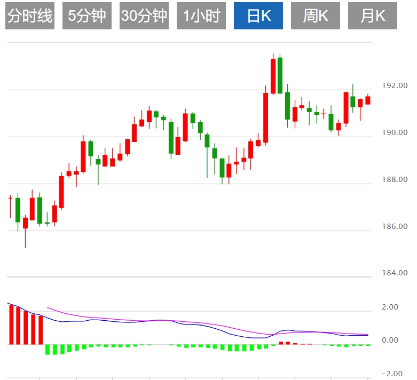This screenshot has width=417, height=380.
Task: Switch to the 分时线 chart tab
Action: coord(30,15)
